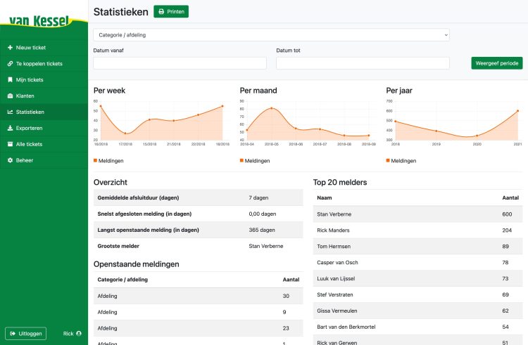Click the link icon beside Te koppelen tickets

[10, 64]
